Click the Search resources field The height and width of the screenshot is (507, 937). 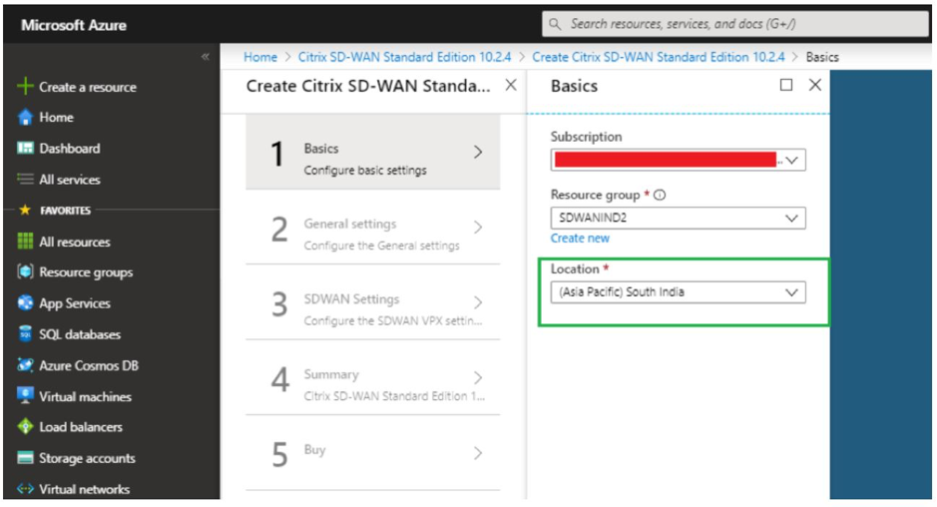coord(735,24)
